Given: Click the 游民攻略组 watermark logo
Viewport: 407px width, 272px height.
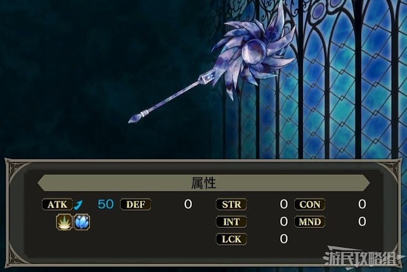Looking at the screenshot, I should (x=363, y=258).
